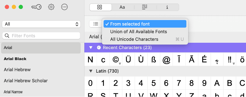Screen dimensions: 246x97
Task: Select Arial Hebrew in the font list
Action: 41,70
